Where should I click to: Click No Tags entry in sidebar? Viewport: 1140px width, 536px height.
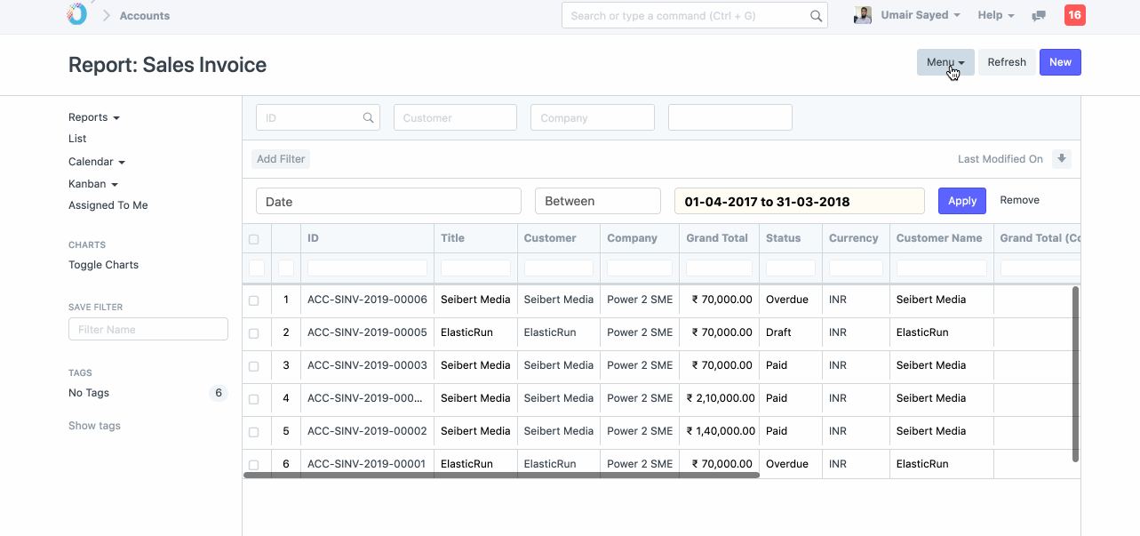(89, 393)
